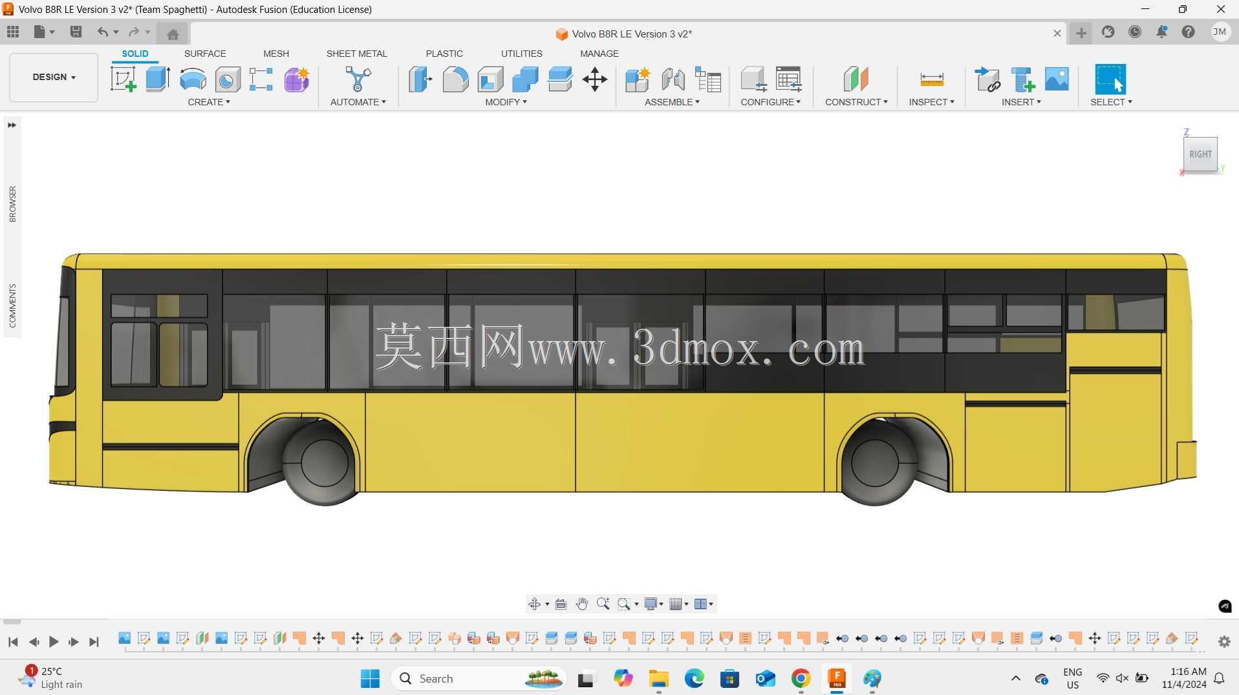Expand the CONFIGURE menu
The image size is (1239, 695).
point(771,102)
